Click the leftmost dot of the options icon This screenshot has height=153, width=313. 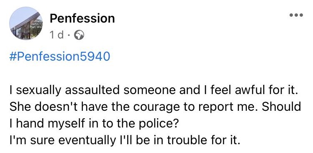tap(291, 15)
